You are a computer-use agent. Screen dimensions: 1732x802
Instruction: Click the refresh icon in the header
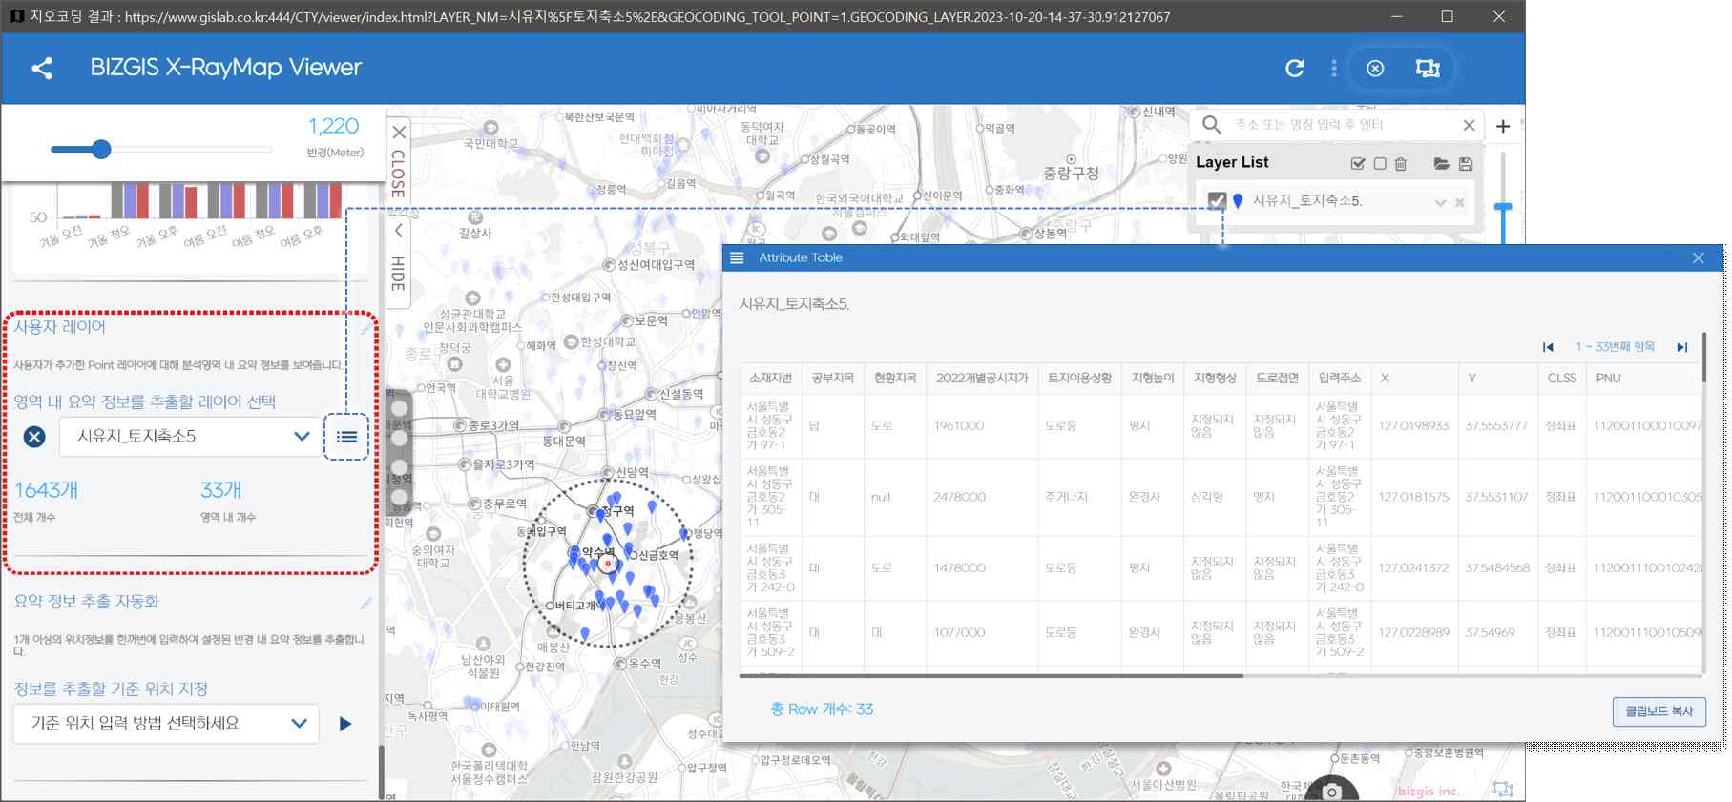pos(1295,68)
